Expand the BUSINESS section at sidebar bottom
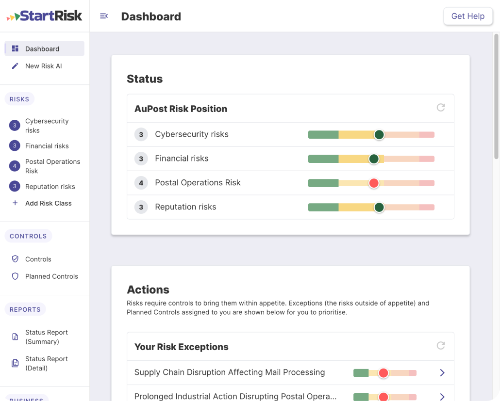Viewport: 500px width, 401px height. point(26,399)
